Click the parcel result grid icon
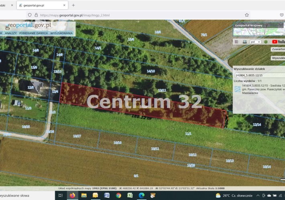The height and width of the screenshot is (200, 285). 237,89
